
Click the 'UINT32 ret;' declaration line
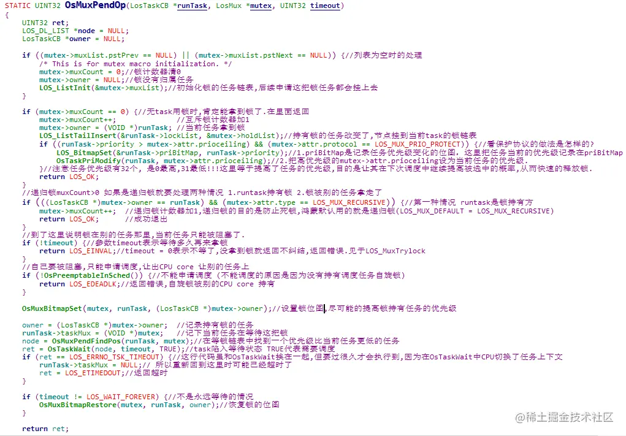45,23
